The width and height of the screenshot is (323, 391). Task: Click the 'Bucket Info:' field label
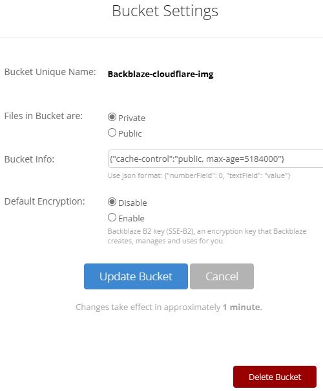29,159
